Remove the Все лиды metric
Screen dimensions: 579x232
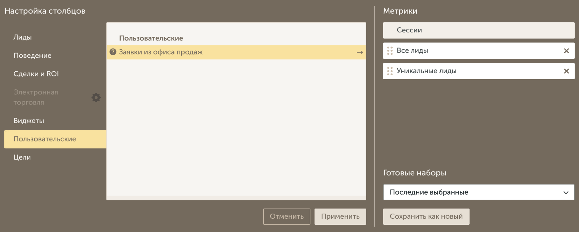pos(566,51)
